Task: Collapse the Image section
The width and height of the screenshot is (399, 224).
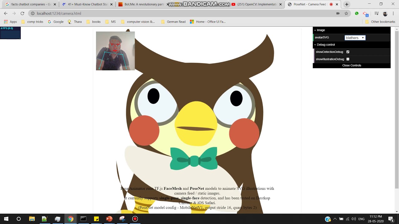Action: click(x=352, y=30)
